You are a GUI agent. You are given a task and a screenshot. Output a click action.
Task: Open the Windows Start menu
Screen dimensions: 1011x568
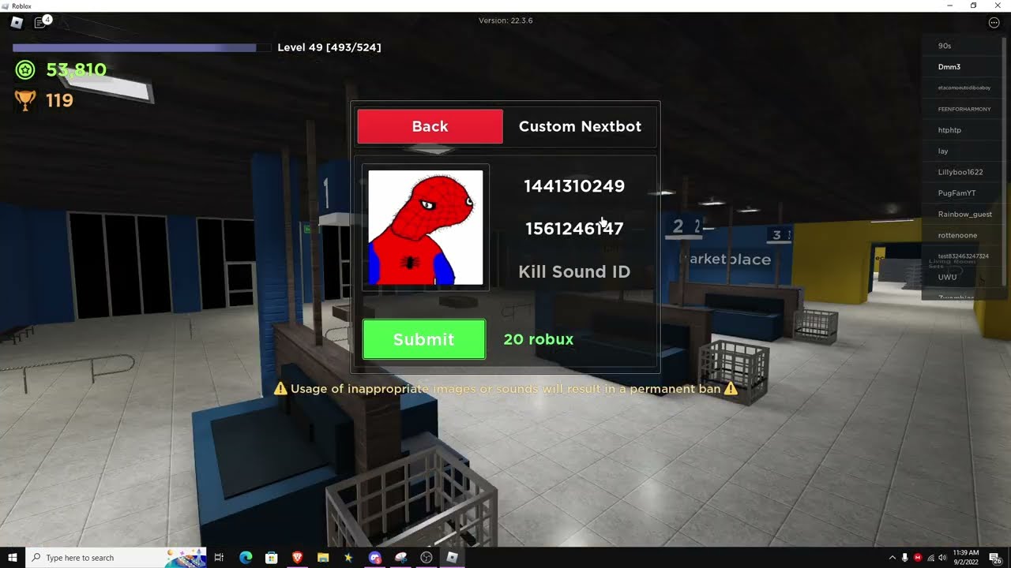13,558
